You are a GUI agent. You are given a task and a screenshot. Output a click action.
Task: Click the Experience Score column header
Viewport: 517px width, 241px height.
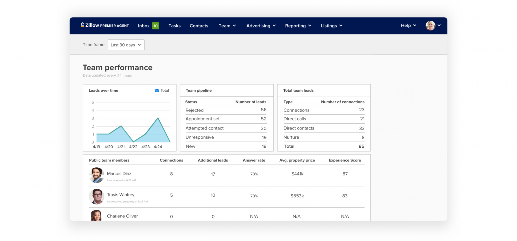point(345,160)
